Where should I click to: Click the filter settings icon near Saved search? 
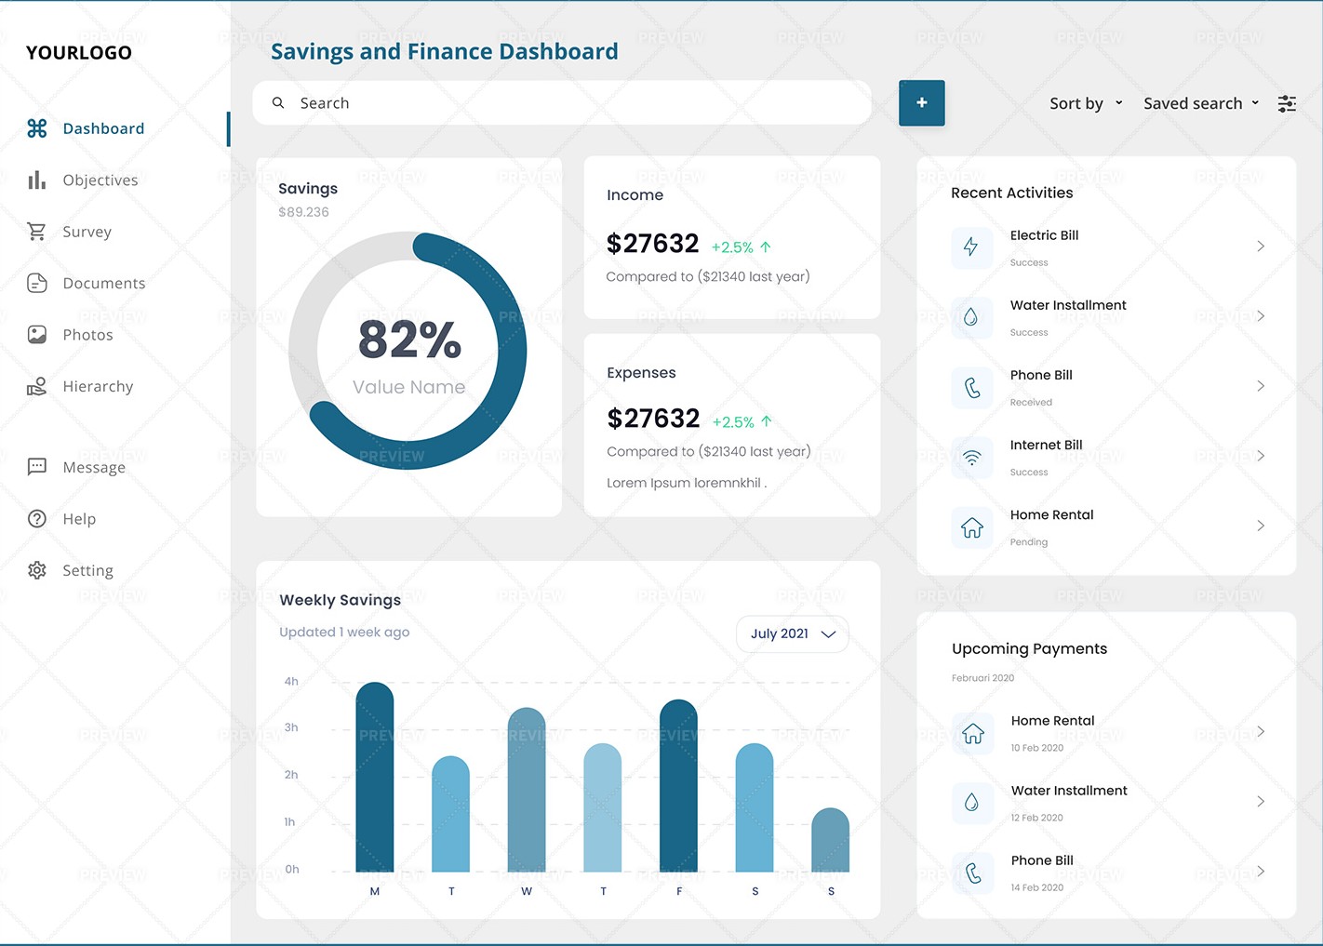pyautogui.click(x=1287, y=103)
